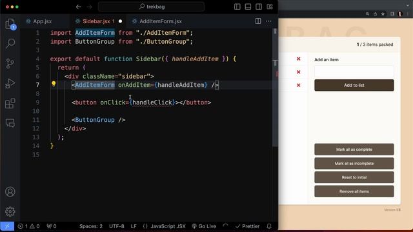
Task: Open the Extensions view
Action: pyautogui.click(x=10, y=103)
